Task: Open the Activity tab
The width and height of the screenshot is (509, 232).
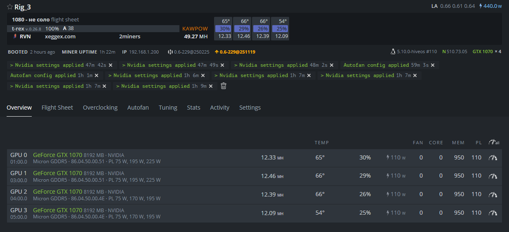Action: (x=220, y=108)
